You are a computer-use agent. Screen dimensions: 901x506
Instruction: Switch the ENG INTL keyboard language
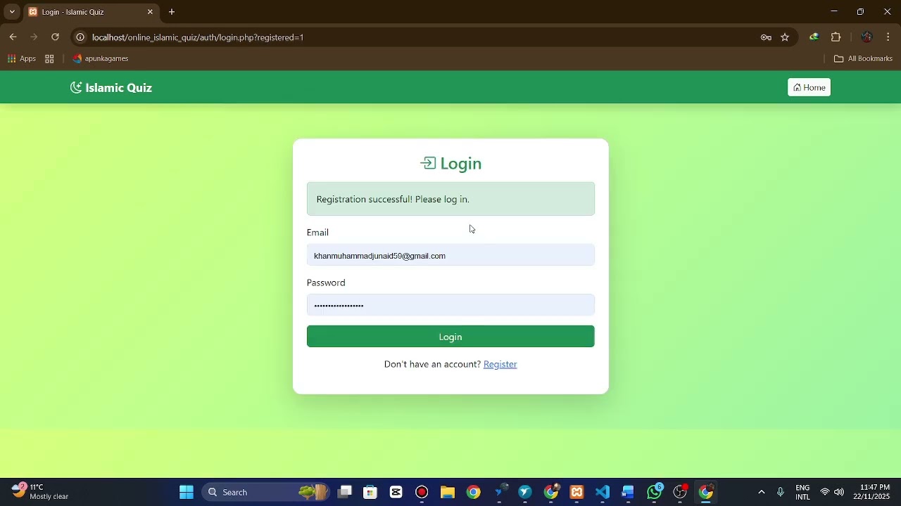coord(802,492)
